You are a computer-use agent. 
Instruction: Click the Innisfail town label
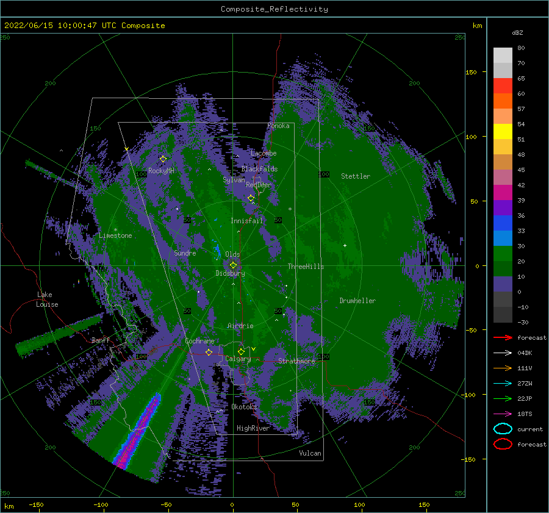point(246,221)
